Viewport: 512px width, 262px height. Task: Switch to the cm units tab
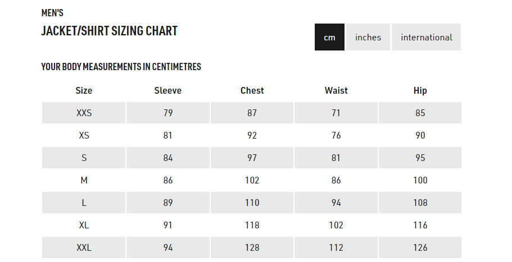tap(329, 38)
